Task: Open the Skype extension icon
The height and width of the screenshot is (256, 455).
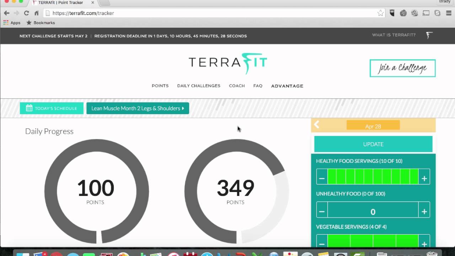Action: coord(437,13)
